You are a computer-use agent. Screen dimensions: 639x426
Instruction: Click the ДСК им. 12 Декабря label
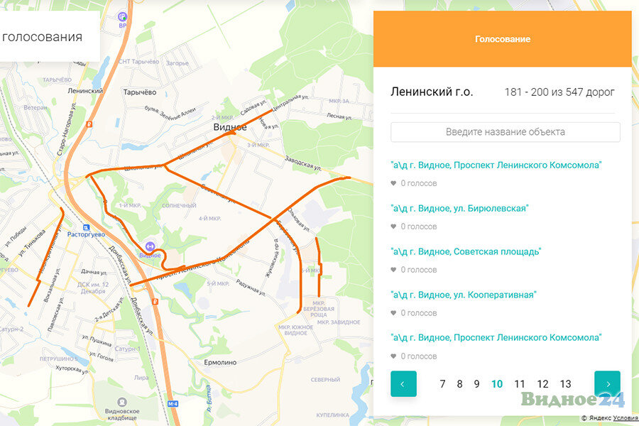[93, 288]
